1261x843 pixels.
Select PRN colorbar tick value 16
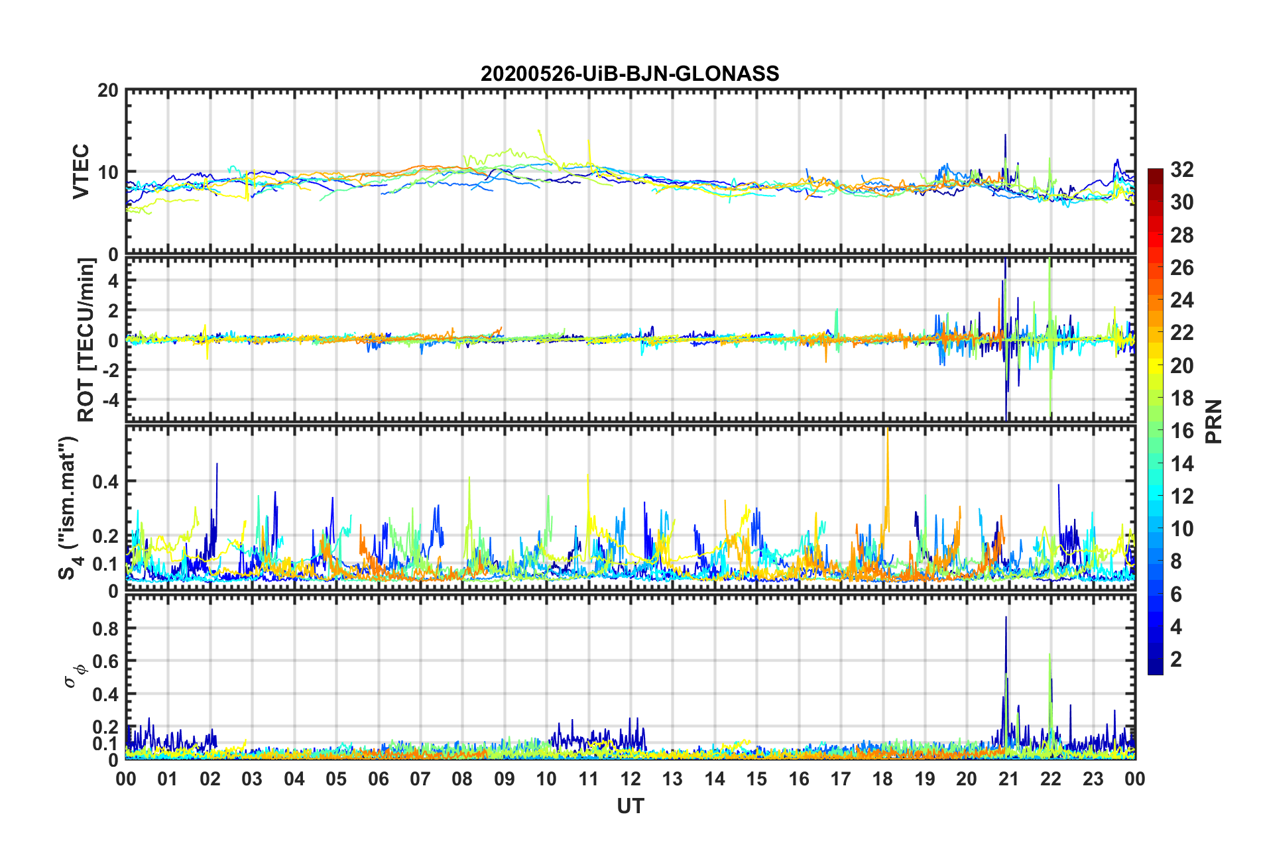[1182, 431]
